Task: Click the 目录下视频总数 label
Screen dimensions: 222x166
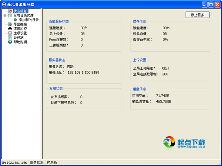Action: [x=64, y=103]
